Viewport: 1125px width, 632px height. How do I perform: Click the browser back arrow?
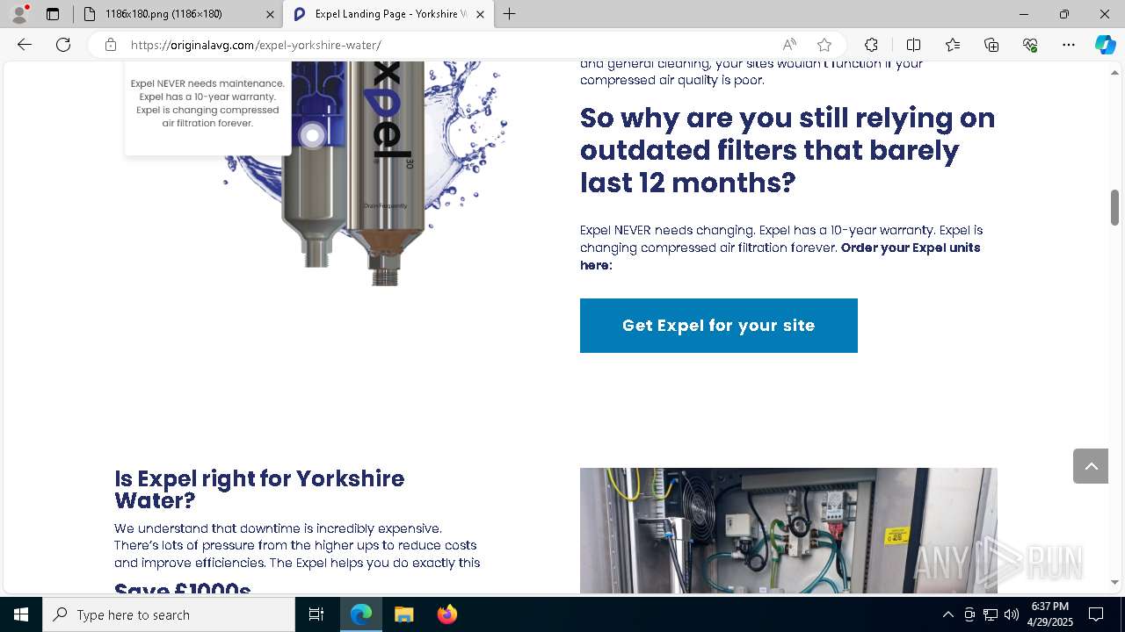click(x=25, y=45)
